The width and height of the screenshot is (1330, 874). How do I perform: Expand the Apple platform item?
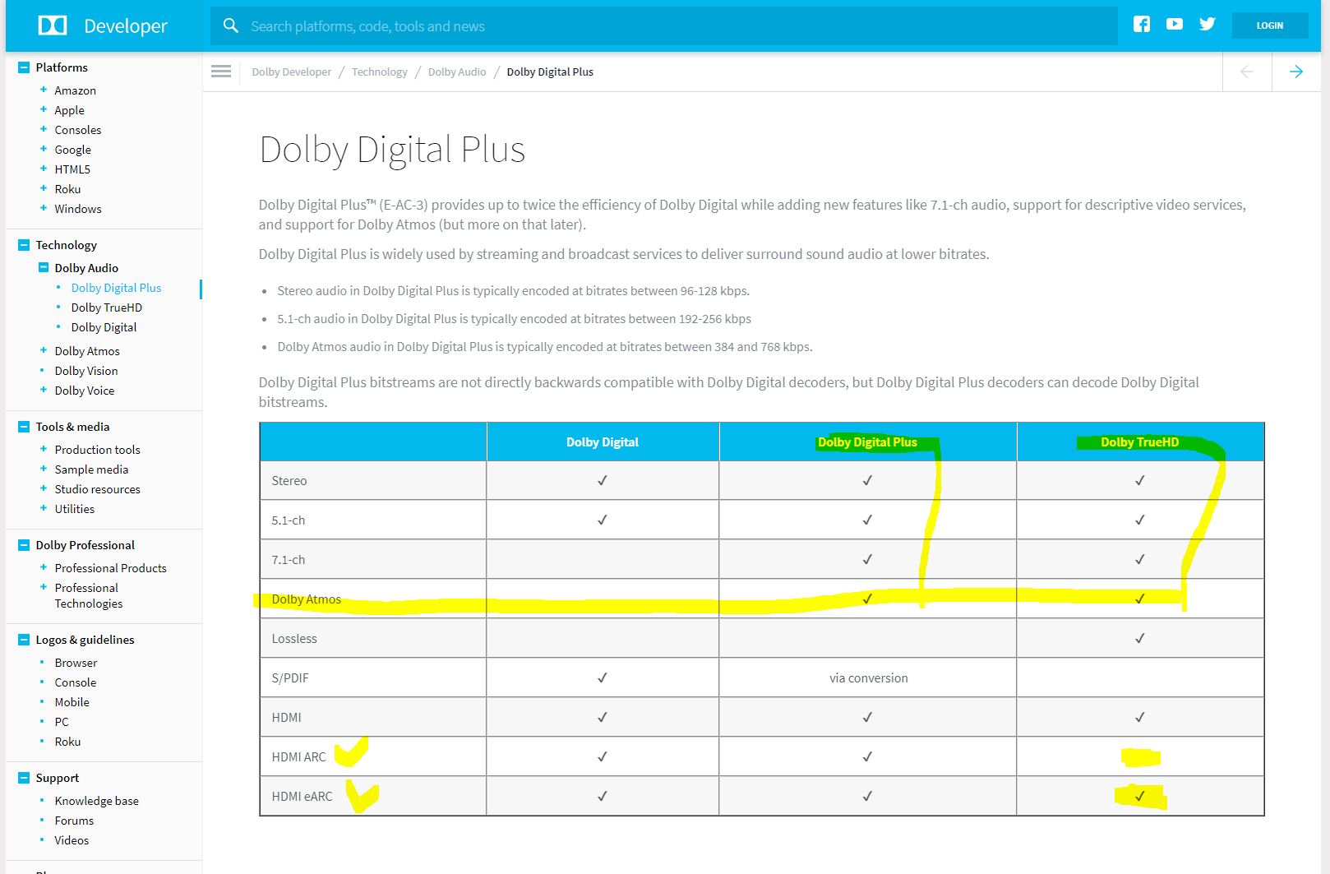tap(43, 109)
